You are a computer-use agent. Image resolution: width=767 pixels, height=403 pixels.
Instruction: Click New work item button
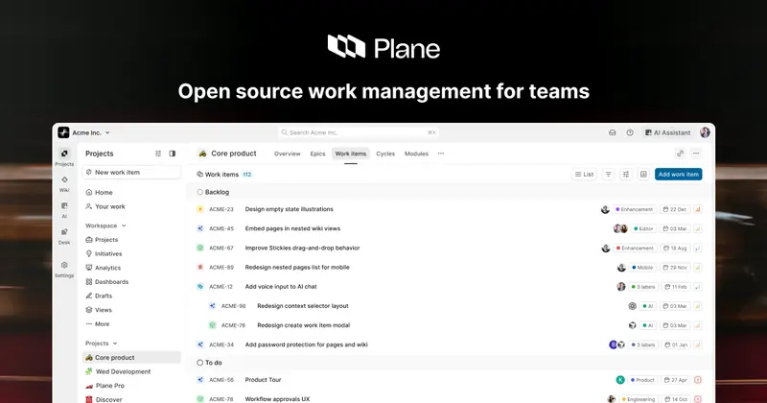pos(131,173)
